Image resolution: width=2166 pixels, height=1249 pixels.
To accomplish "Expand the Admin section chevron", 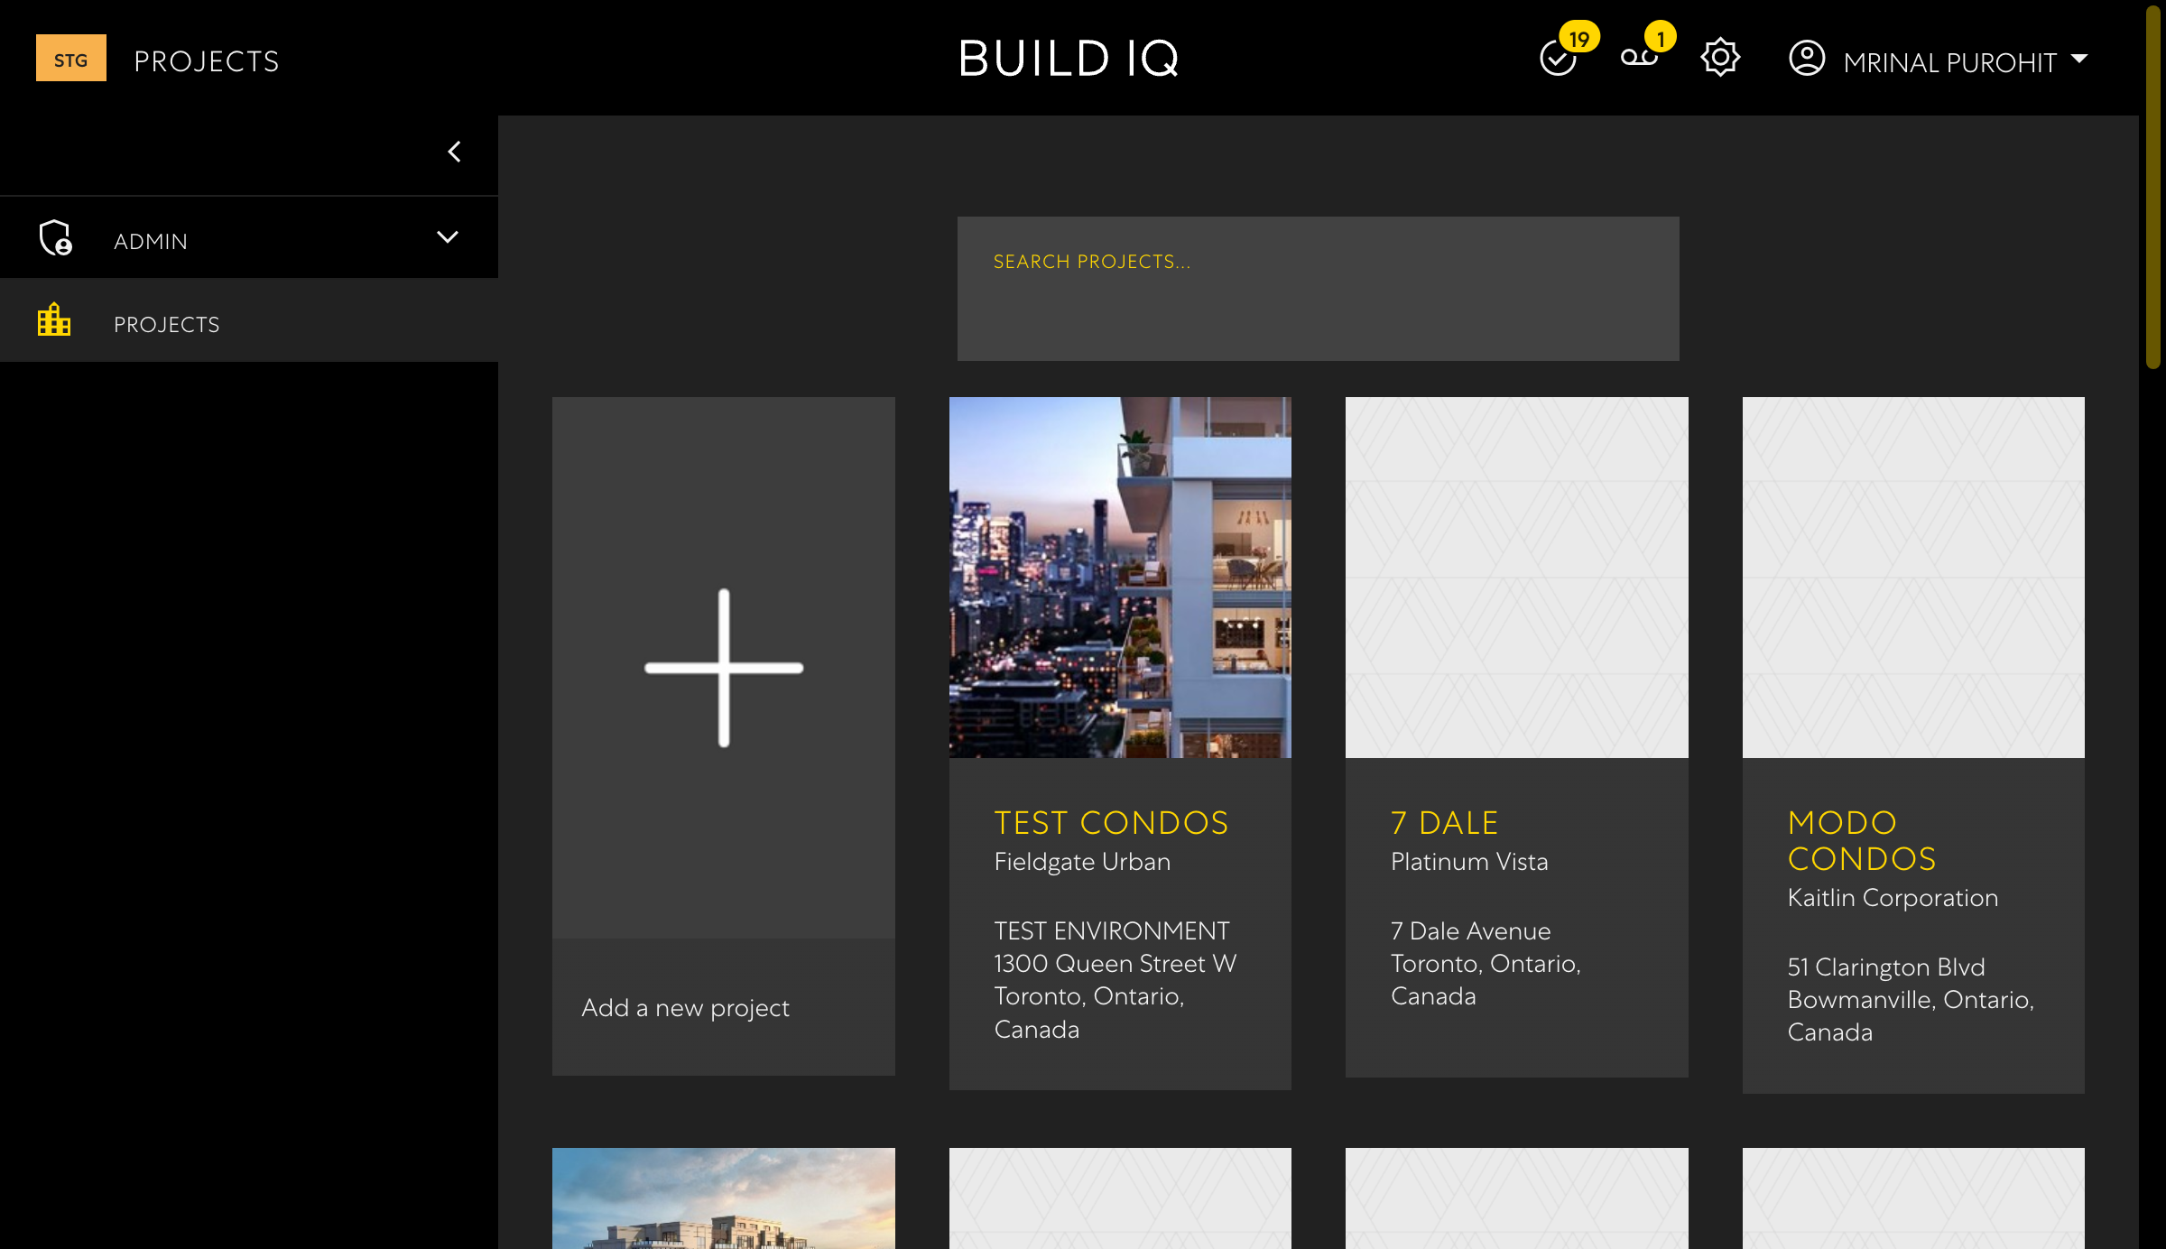I will point(448,237).
